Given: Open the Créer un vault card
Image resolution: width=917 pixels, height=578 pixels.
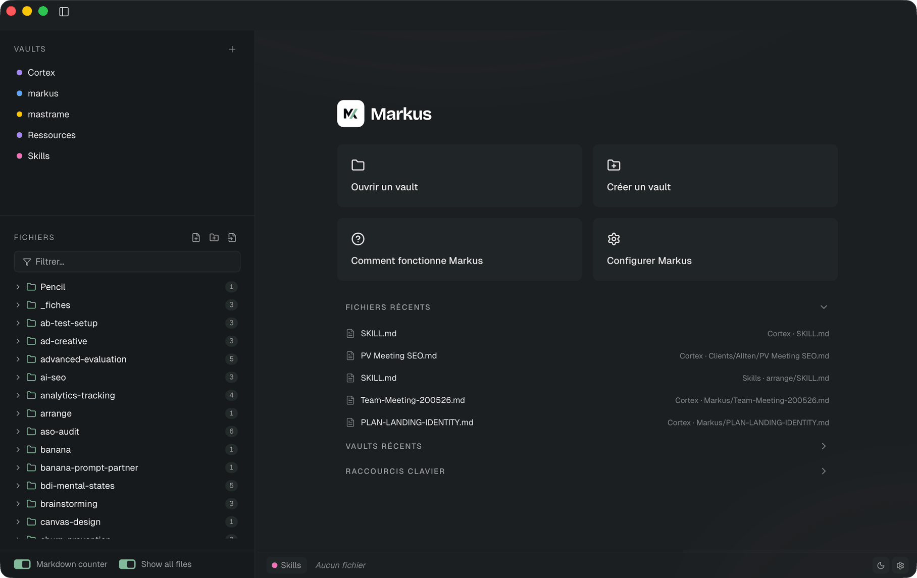Looking at the screenshot, I should (715, 176).
